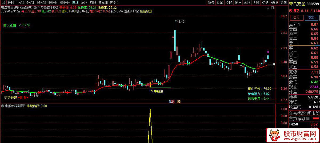This screenshot has width=320, height=143.
Task: Click the 青岛双星 stock name in the quote panel
Action: (297, 4)
